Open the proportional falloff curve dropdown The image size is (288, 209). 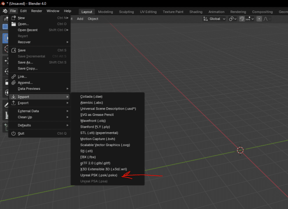(x=267, y=19)
